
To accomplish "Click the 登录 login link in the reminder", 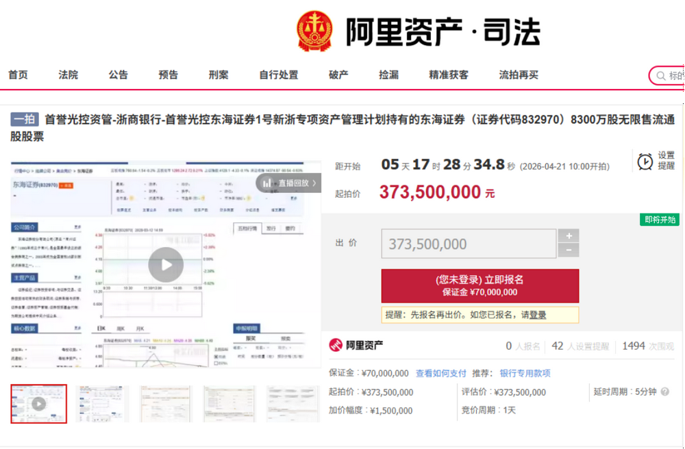I will pos(538,315).
